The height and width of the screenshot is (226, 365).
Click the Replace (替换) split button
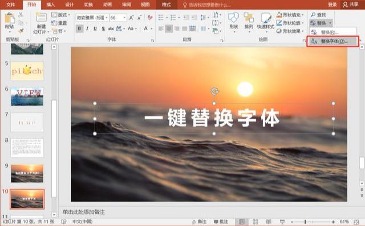[321, 23]
